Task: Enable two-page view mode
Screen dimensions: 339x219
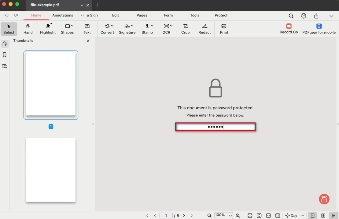Action: (x=323, y=215)
